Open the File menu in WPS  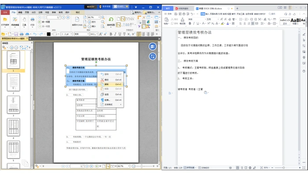click(x=168, y=14)
